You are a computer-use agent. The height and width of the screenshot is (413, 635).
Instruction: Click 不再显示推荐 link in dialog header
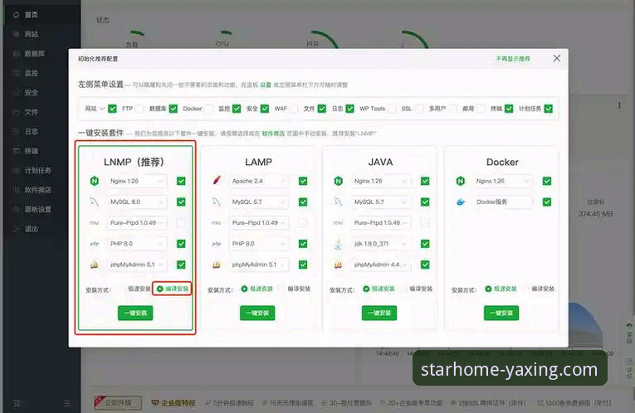coord(513,59)
